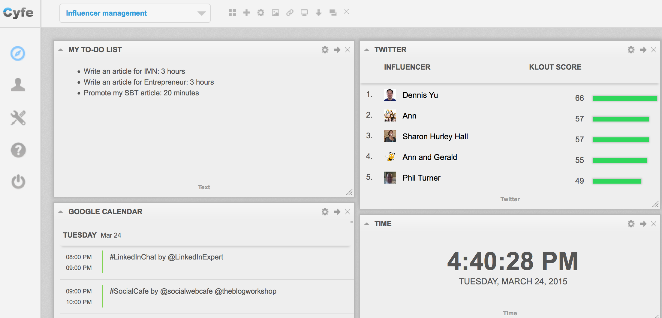This screenshot has width=662, height=318.
Task: Collapse the Twitter widget
Action: pyautogui.click(x=367, y=50)
